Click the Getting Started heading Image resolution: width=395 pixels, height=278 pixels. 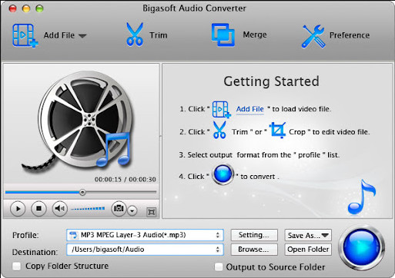pyautogui.click(x=271, y=81)
